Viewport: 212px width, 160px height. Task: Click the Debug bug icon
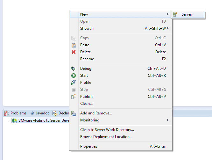tap(74, 69)
